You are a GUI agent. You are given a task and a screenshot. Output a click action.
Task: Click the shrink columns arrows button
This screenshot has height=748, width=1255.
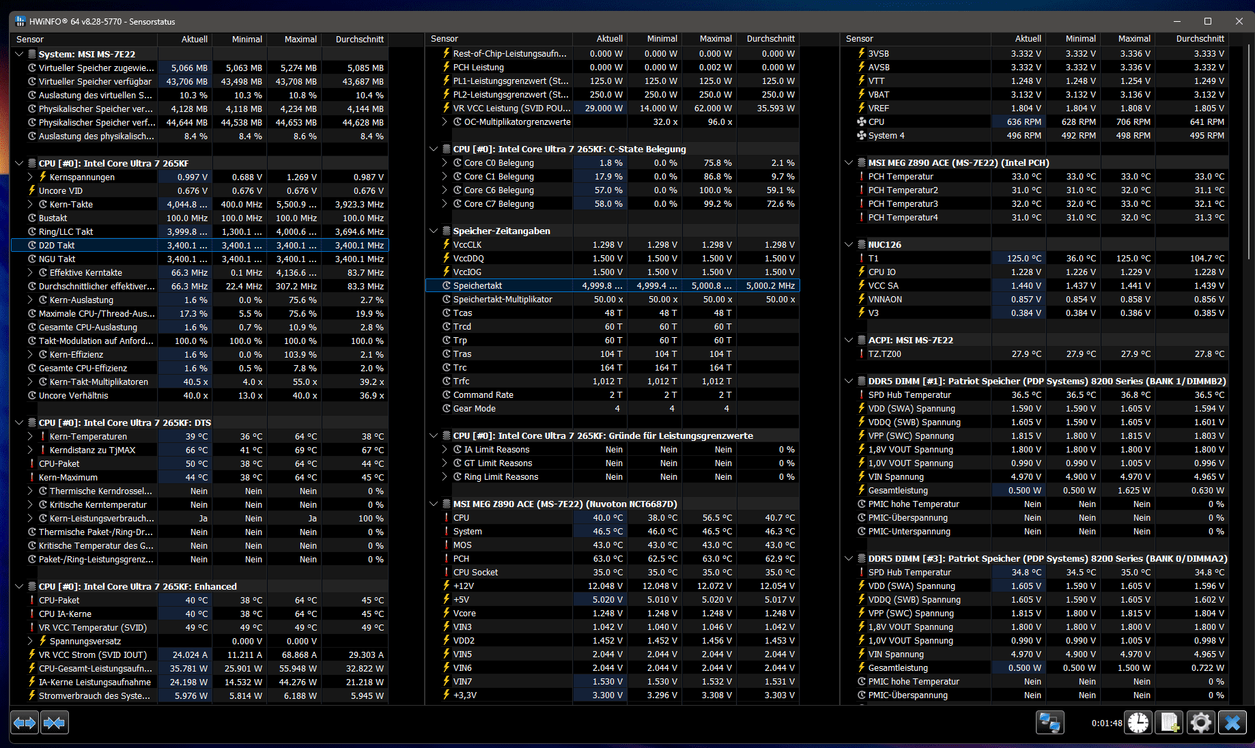click(x=55, y=722)
